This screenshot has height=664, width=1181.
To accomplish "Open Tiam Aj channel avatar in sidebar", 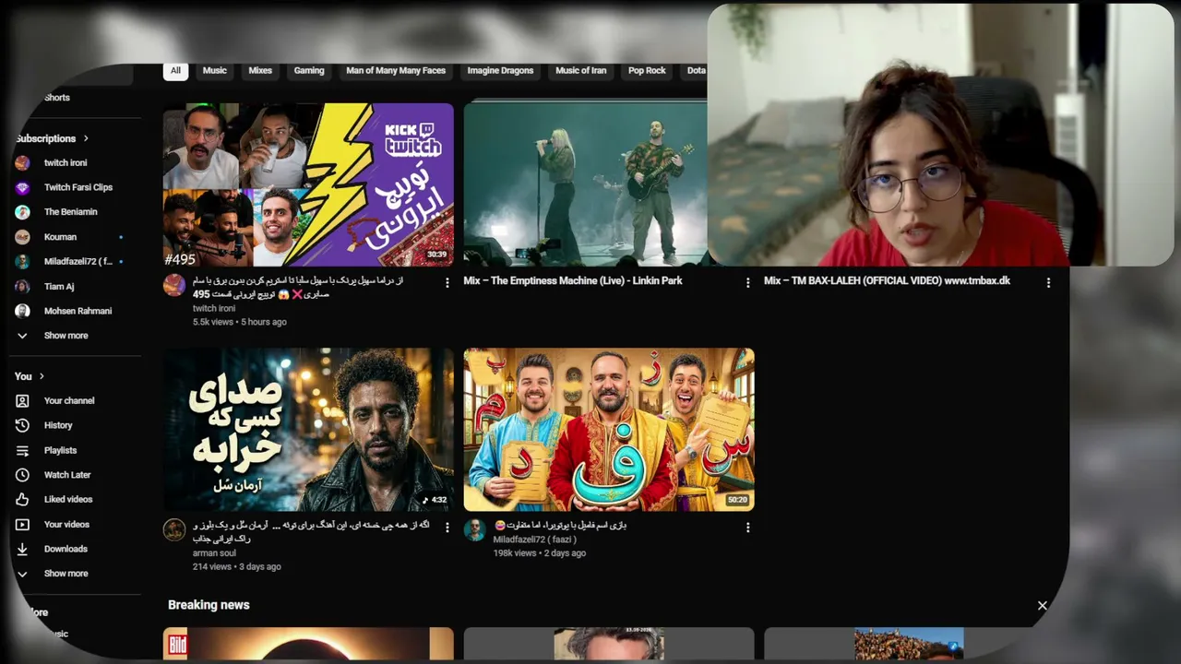I will pos(22,287).
